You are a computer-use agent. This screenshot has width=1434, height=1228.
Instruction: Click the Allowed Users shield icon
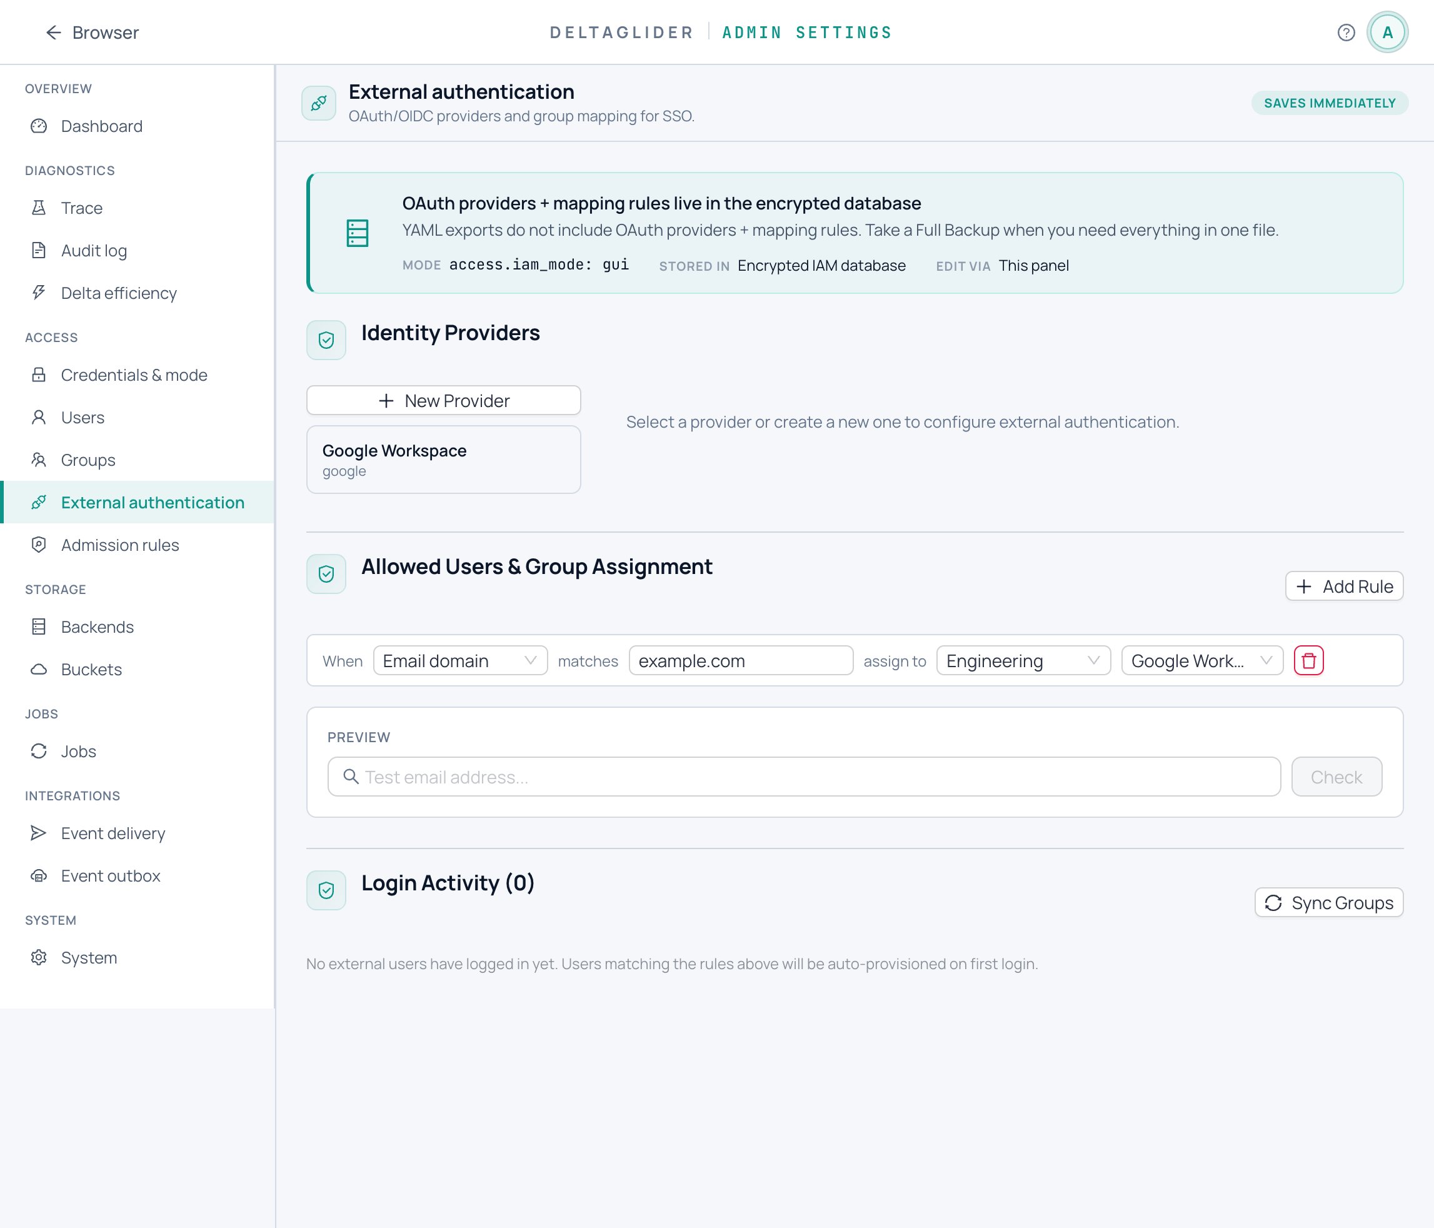pyautogui.click(x=326, y=574)
